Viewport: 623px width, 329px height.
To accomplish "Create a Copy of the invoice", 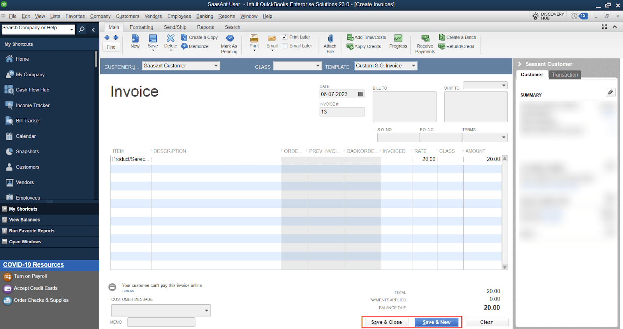I will pyautogui.click(x=199, y=37).
